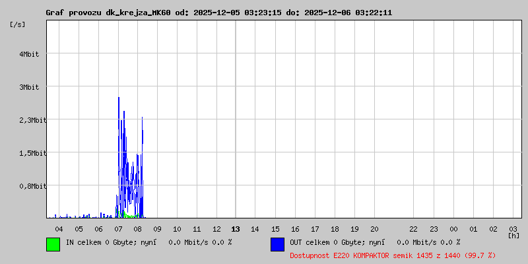This screenshot has width=528, height=264.
Task: Click the '[/s]' unit label at top left
Action: coord(18,24)
